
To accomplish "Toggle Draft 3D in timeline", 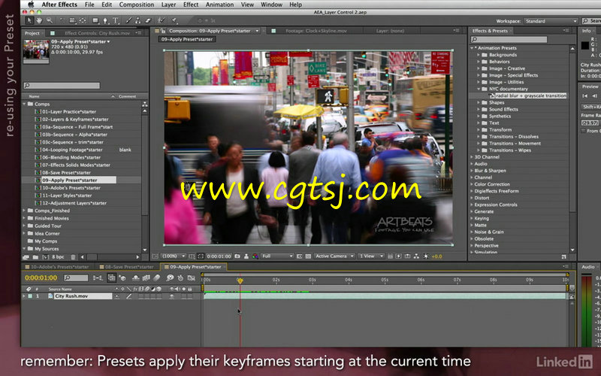I will tap(122, 277).
